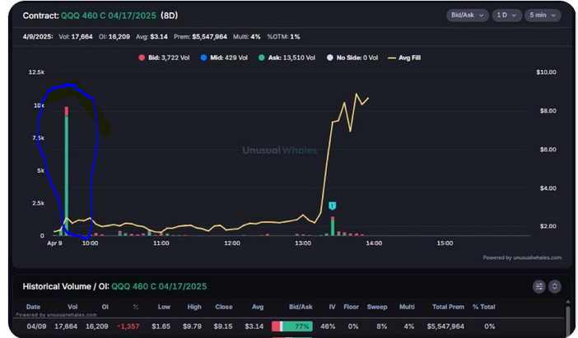Click the tall green volume bar near 9:40
Screen dimensions: 578x338
coord(67,176)
